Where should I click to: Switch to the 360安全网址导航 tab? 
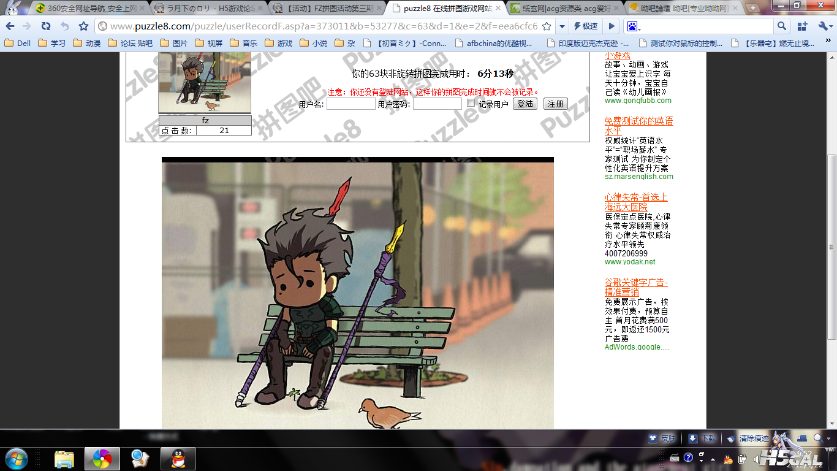coord(91,8)
